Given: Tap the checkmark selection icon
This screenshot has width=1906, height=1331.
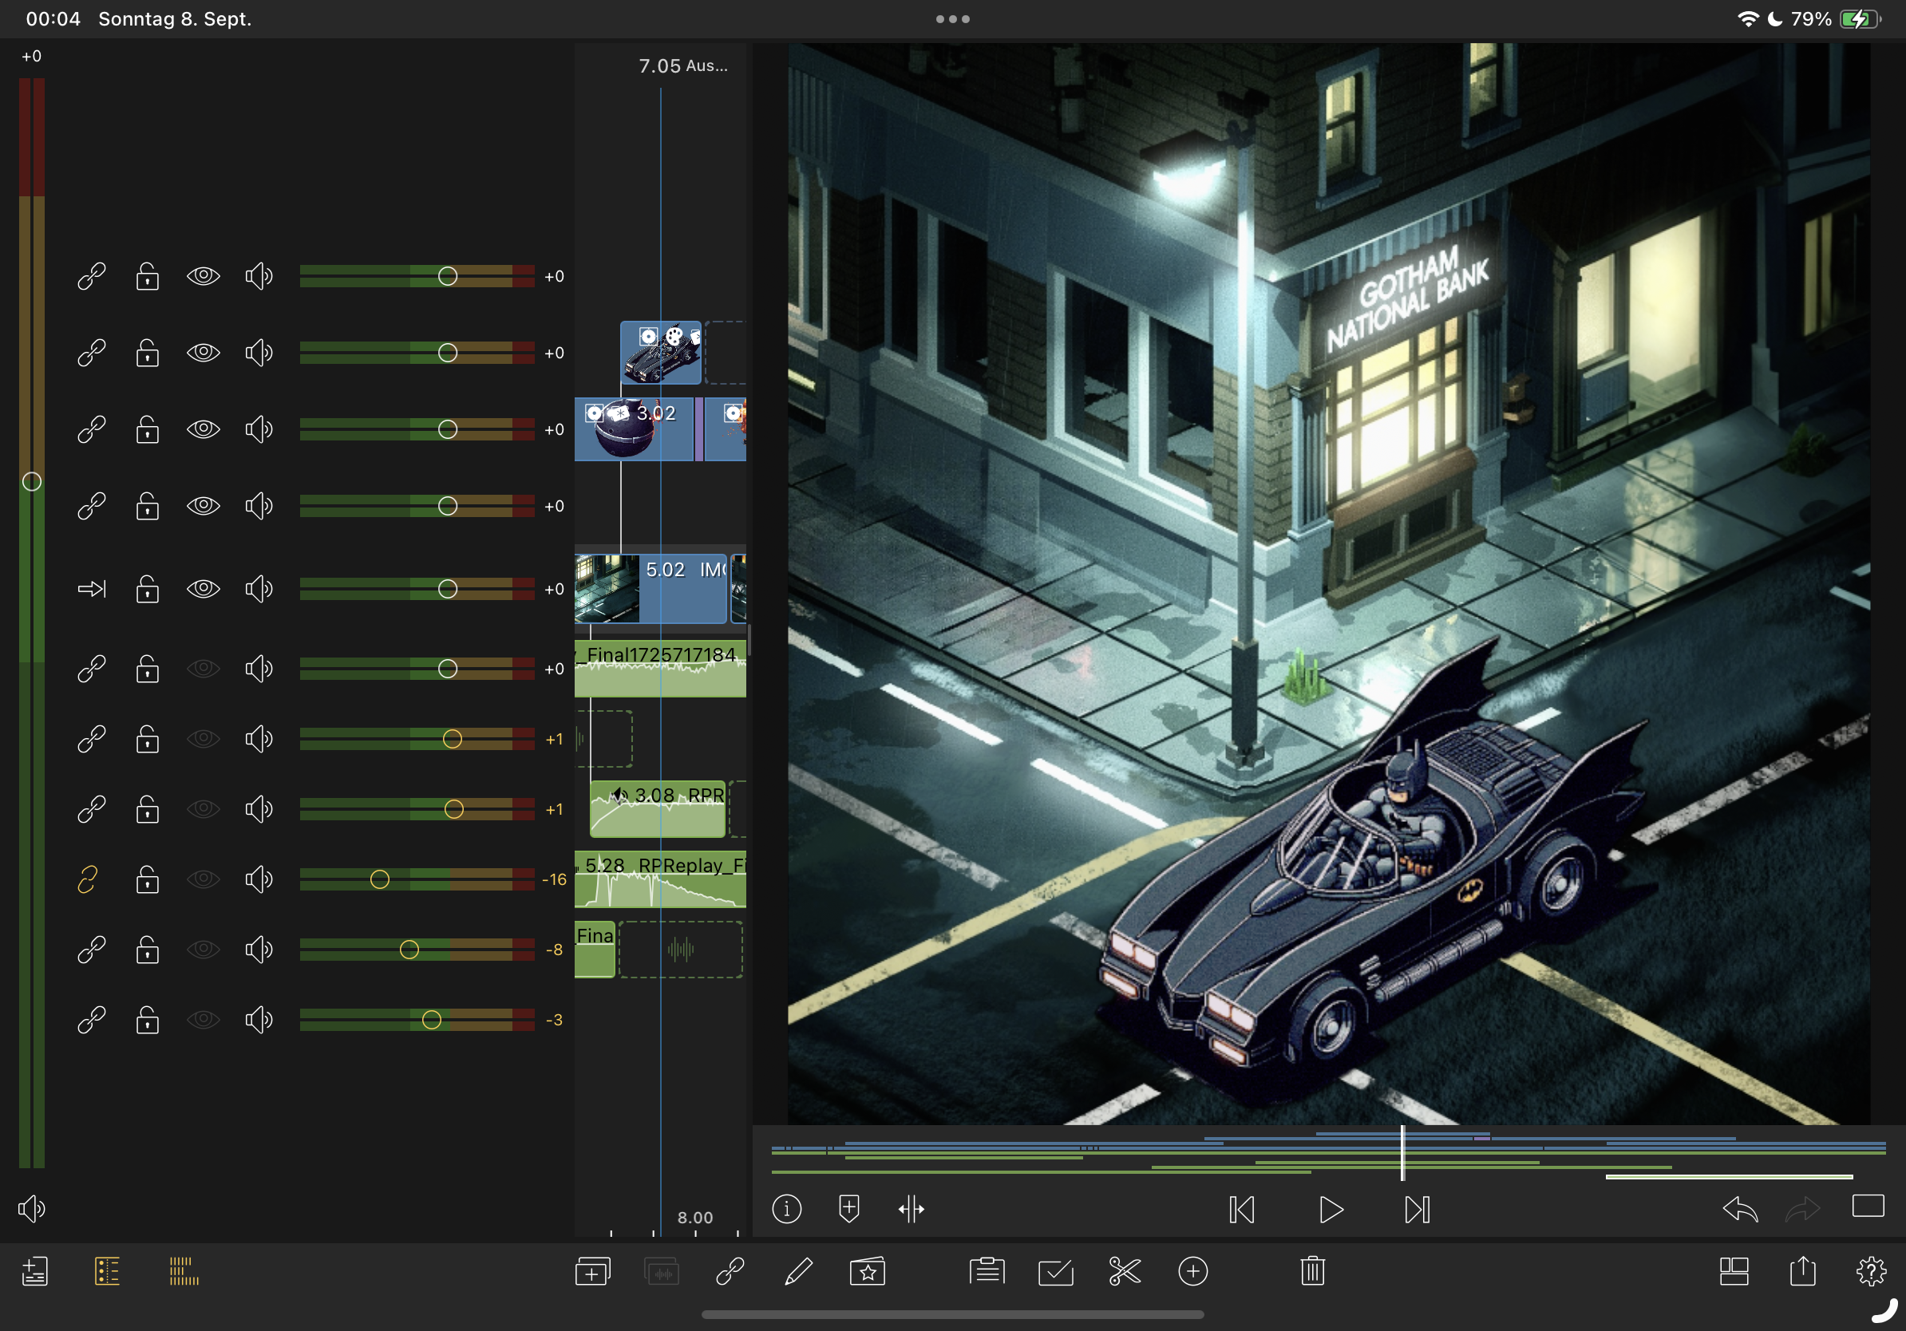Looking at the screenshot, I should coord(1056,1271).
